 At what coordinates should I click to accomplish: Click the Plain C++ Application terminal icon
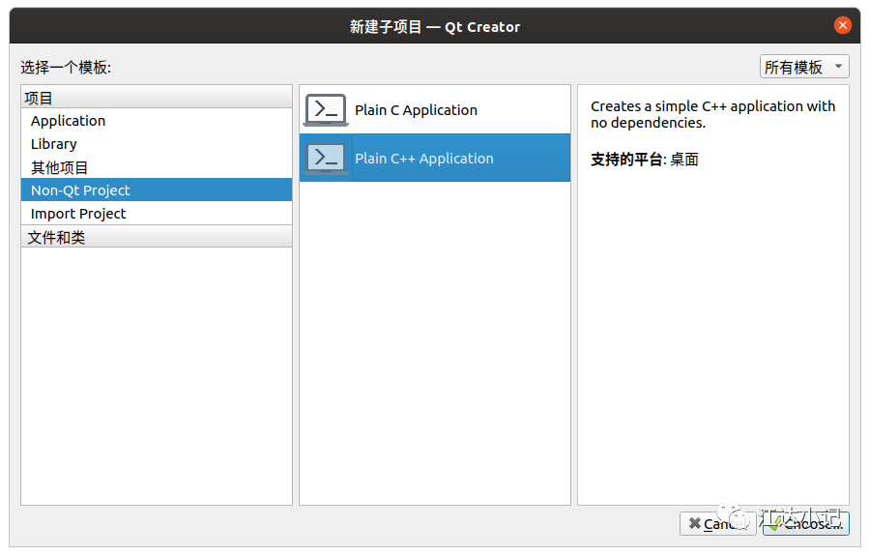click(x=326, y=159)
